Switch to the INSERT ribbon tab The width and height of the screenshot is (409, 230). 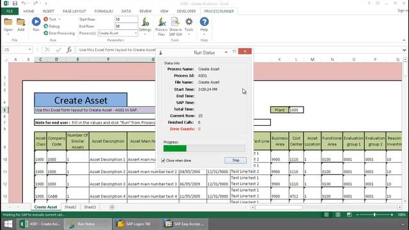(49, 11)
